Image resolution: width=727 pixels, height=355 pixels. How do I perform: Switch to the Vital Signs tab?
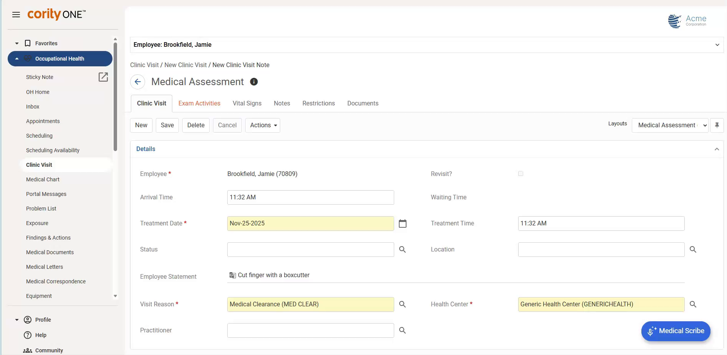click(x=247, y=103)
